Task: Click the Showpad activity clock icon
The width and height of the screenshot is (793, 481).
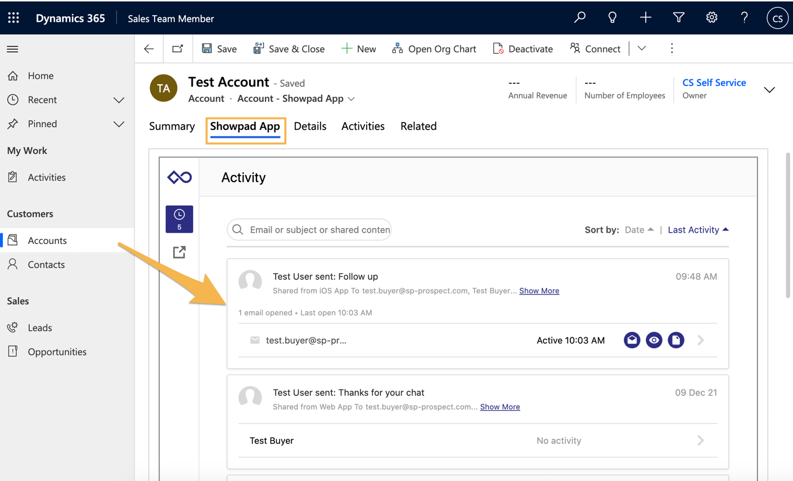Action: click(x=179, y=219)
